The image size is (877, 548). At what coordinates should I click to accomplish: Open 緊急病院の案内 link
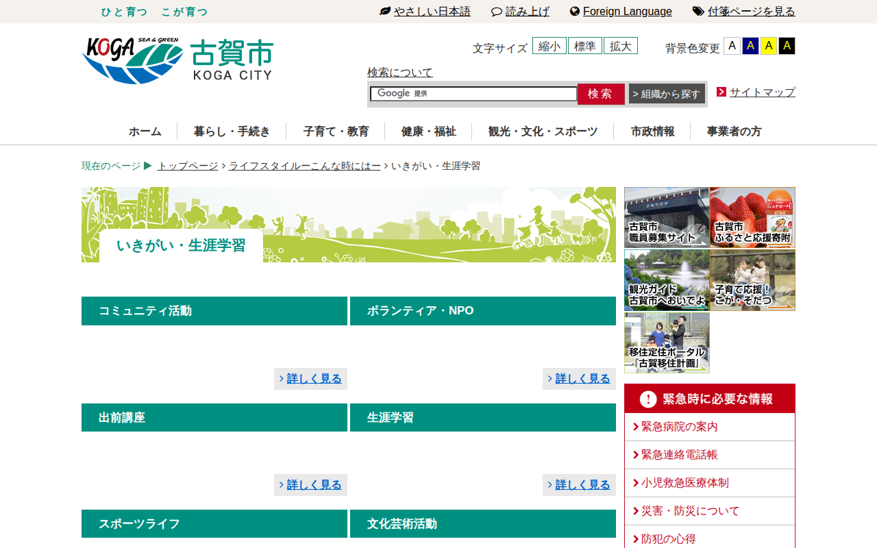(680, 427)
